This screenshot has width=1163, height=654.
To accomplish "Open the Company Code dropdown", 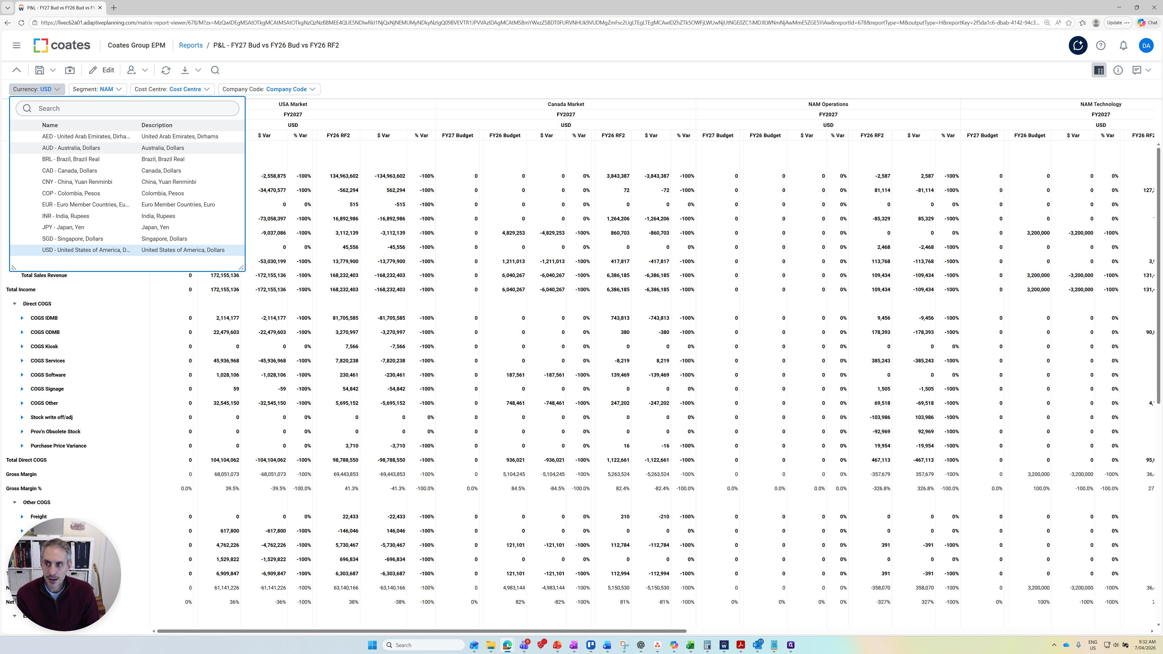I will tap(269, 89).
